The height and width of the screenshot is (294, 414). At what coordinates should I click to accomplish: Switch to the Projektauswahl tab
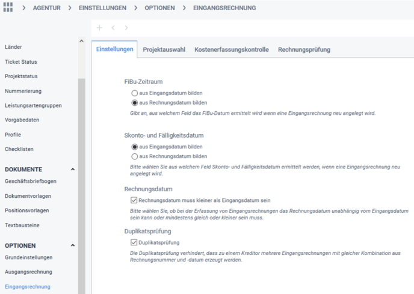click(x=164, y=49)
